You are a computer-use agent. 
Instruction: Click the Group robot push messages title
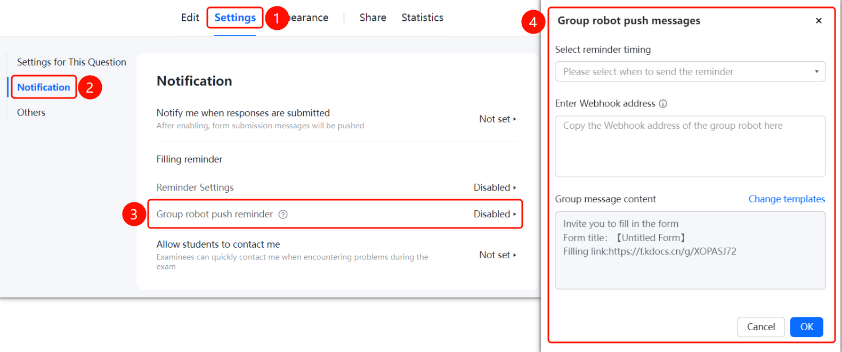[629, 21]
